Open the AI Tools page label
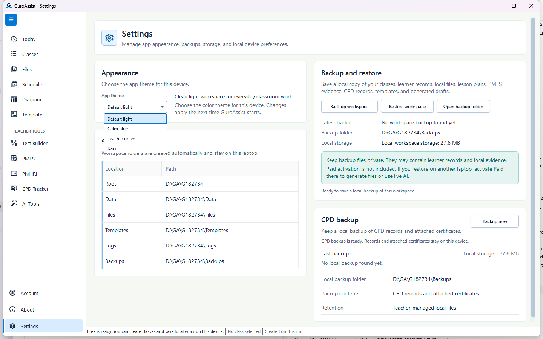543x339 pixels. point(31,204)
